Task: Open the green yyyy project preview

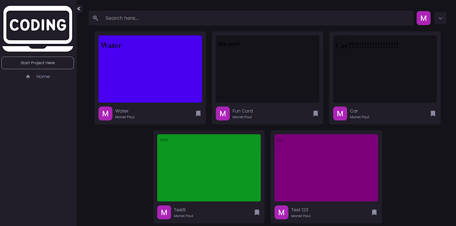Action: [209, 168]
